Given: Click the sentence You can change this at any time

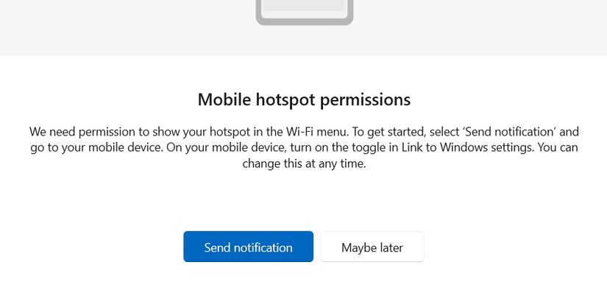Looking at the screenshot, I should click(411, 155).
